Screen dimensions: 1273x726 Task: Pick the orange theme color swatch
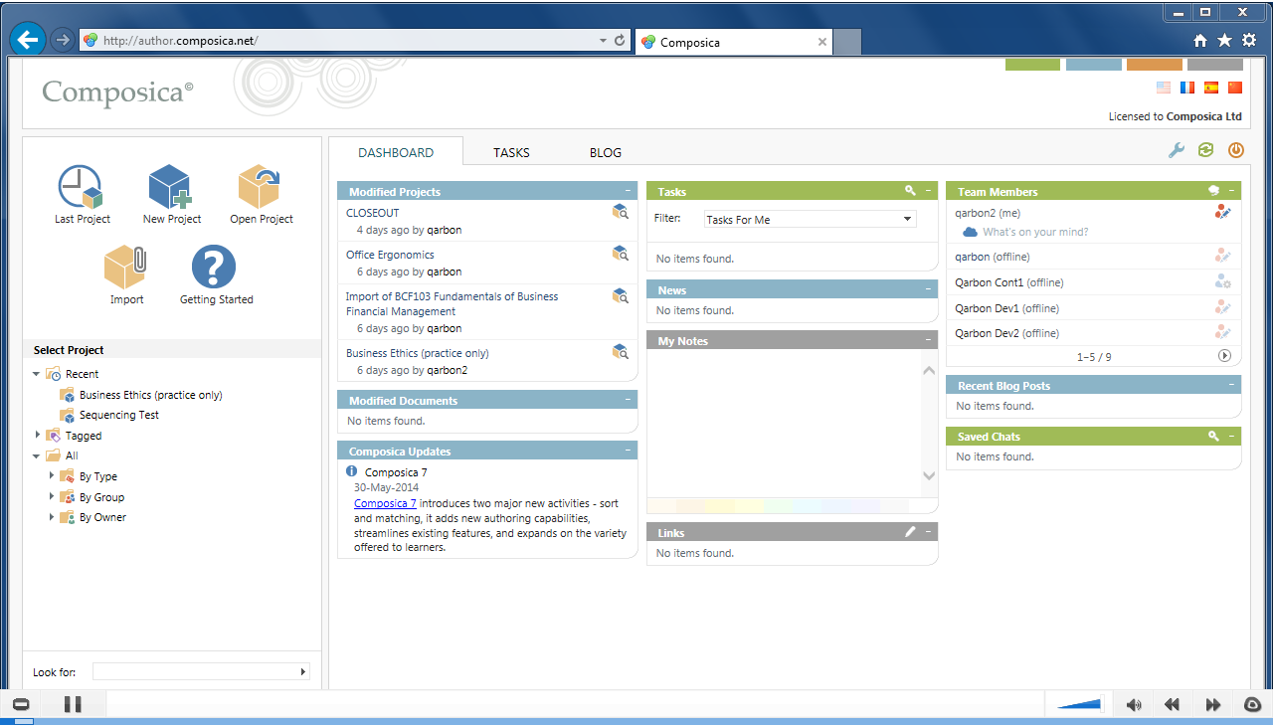[1154, 65]
